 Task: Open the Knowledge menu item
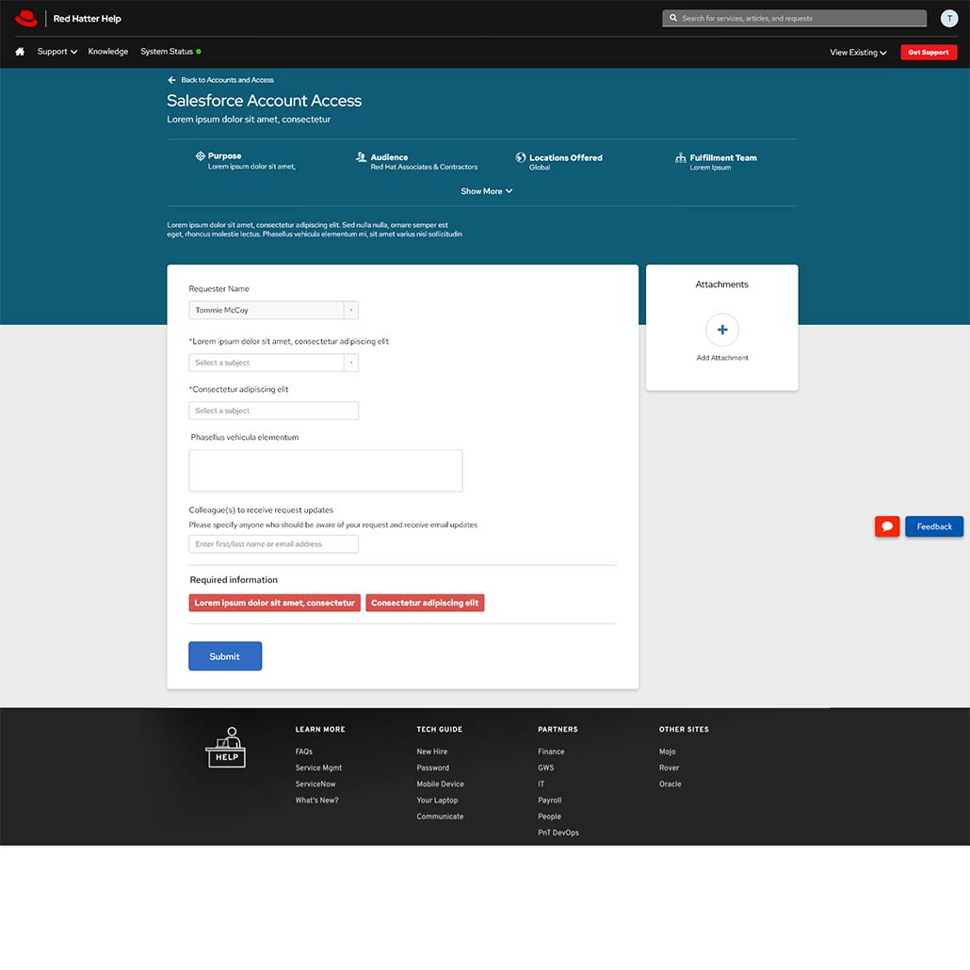(108, 52)
